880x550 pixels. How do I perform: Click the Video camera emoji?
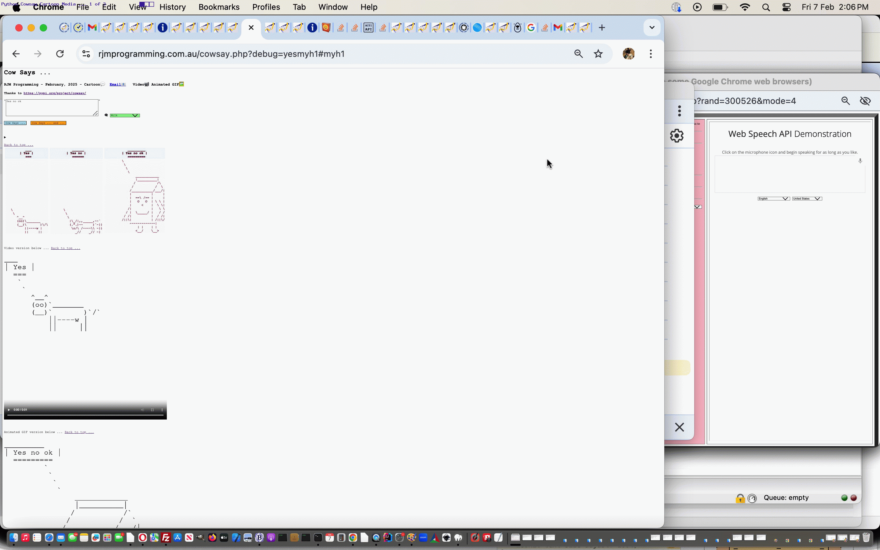pos(147,84)
